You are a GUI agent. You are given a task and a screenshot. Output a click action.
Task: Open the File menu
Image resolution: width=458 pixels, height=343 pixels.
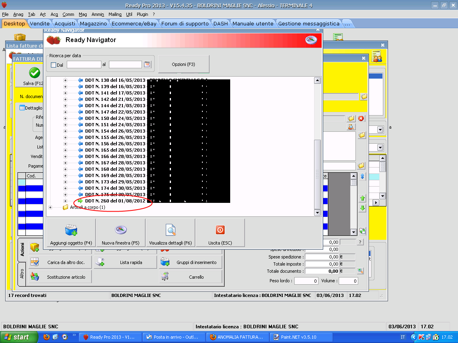5,14
